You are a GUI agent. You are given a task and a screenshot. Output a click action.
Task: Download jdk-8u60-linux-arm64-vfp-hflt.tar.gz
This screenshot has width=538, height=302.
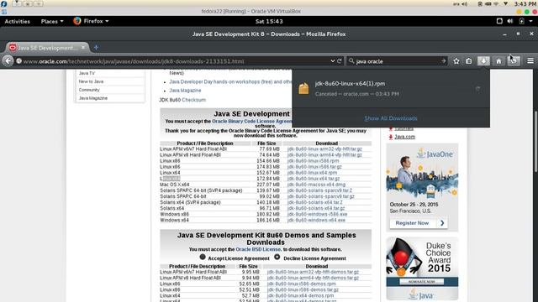(x=324, y=154)
